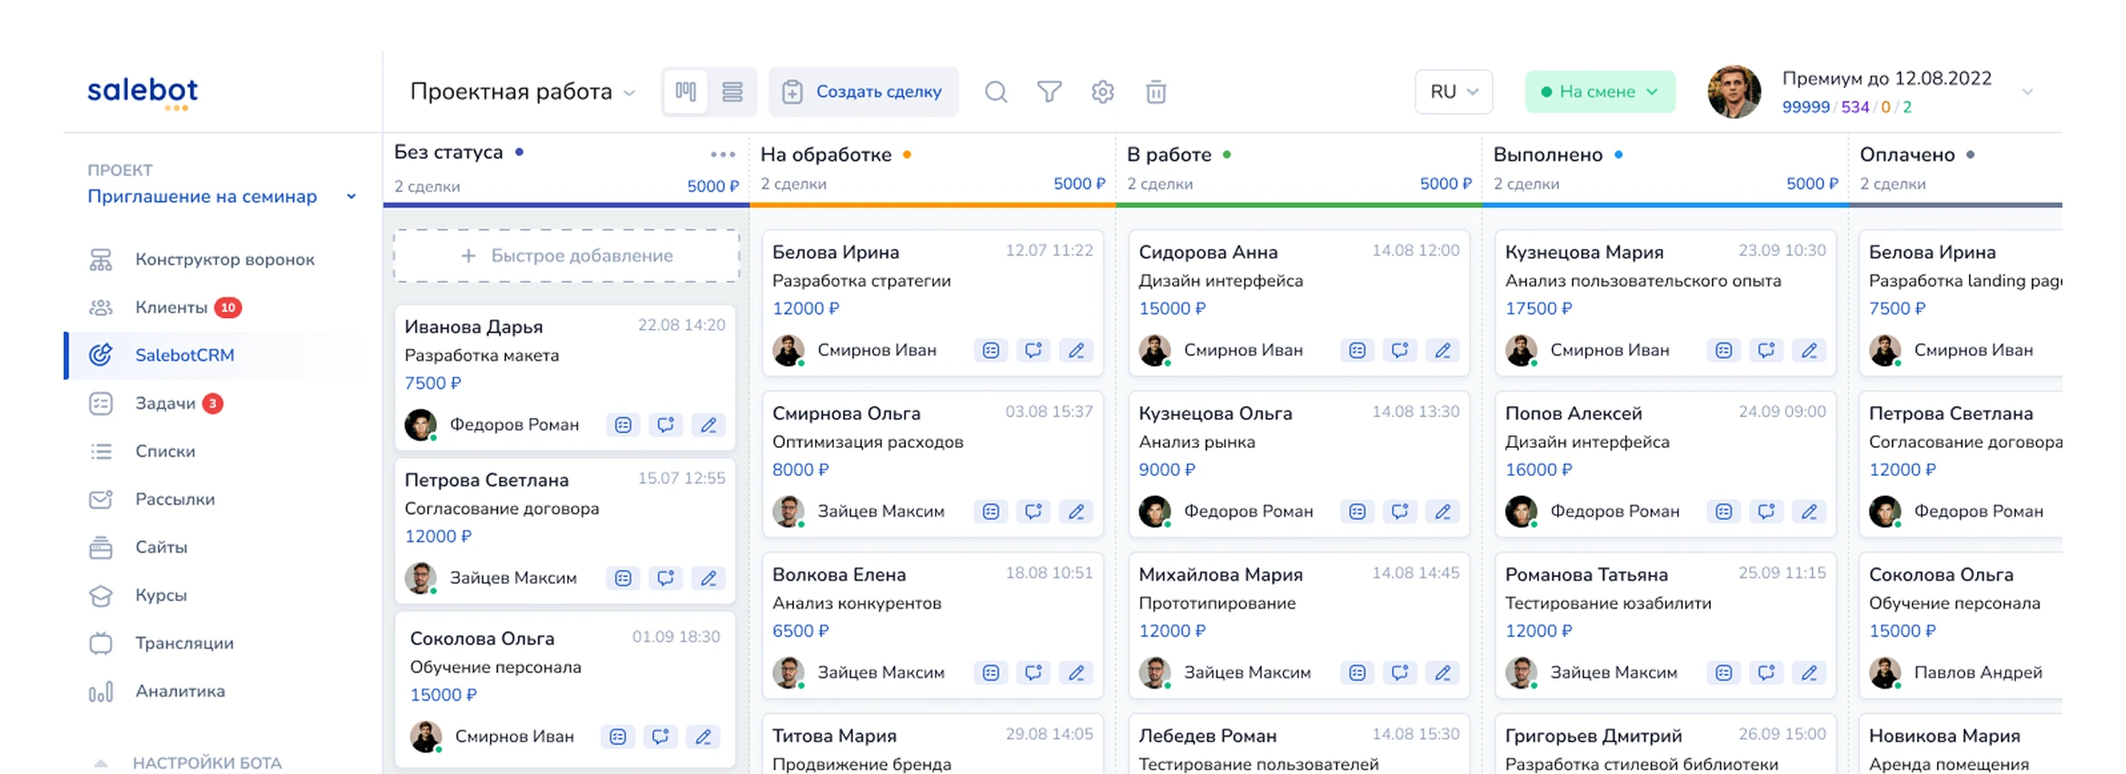This screenshot has width=2126, height=774.
Task: Open task icon on Белова Ирина 12.07 card
Action: [x=991, y=351]
